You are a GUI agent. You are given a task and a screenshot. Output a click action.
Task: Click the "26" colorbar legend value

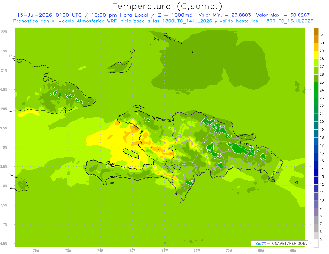(322, 74)
